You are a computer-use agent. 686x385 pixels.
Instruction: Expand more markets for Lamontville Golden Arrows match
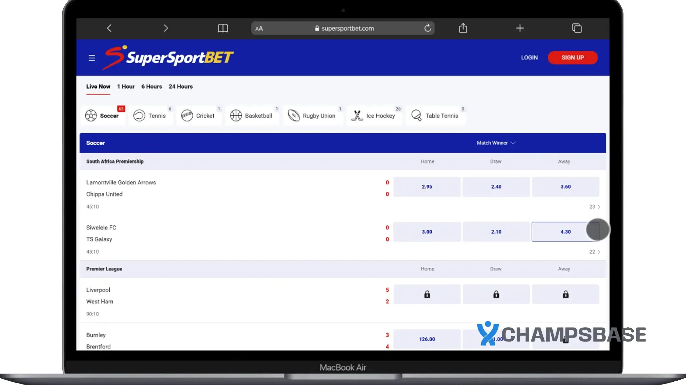594,206
